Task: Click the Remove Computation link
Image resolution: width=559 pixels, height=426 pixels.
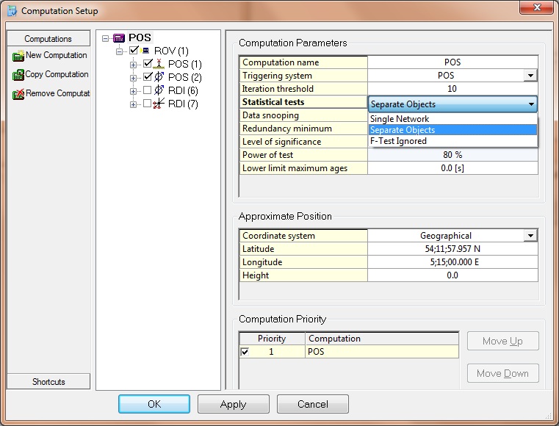Action: tap(58, 93)
